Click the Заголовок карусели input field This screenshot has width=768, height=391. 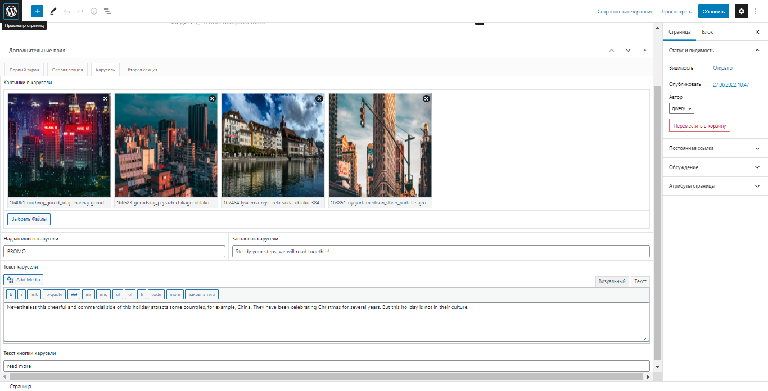441,252
